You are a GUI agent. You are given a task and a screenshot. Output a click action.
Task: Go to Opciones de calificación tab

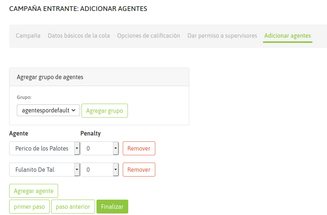[x=148, y=36]
